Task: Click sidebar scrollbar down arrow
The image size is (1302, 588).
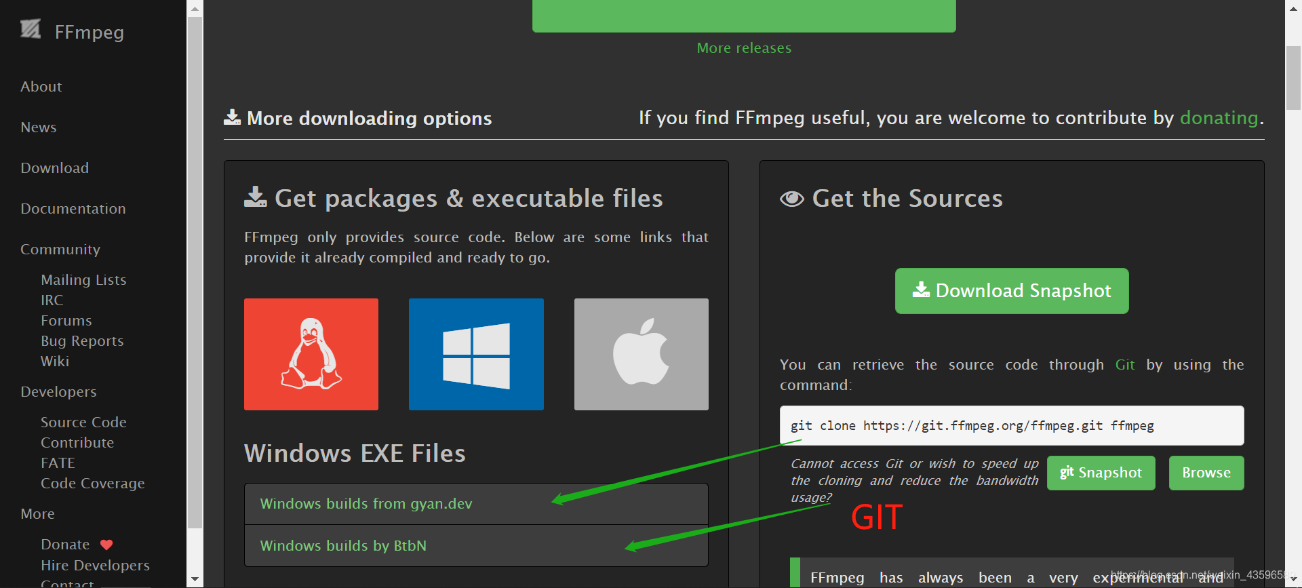Action: 195,580
